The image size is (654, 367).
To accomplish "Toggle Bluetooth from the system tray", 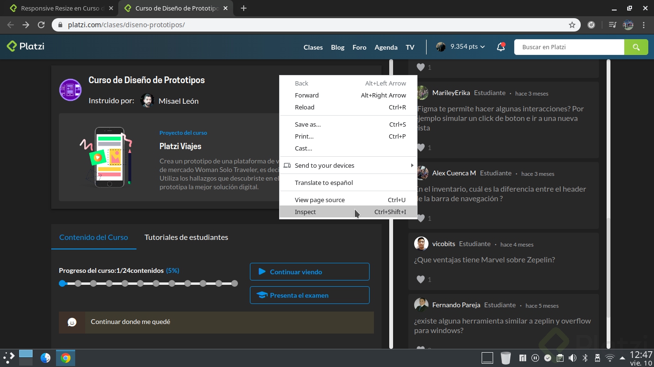I will point(585,357).
